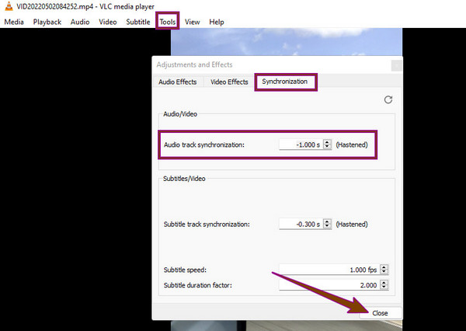Decrease Subtitle speed with down arrow
This screenshot has width=466, height=331.
pos(384,272)
